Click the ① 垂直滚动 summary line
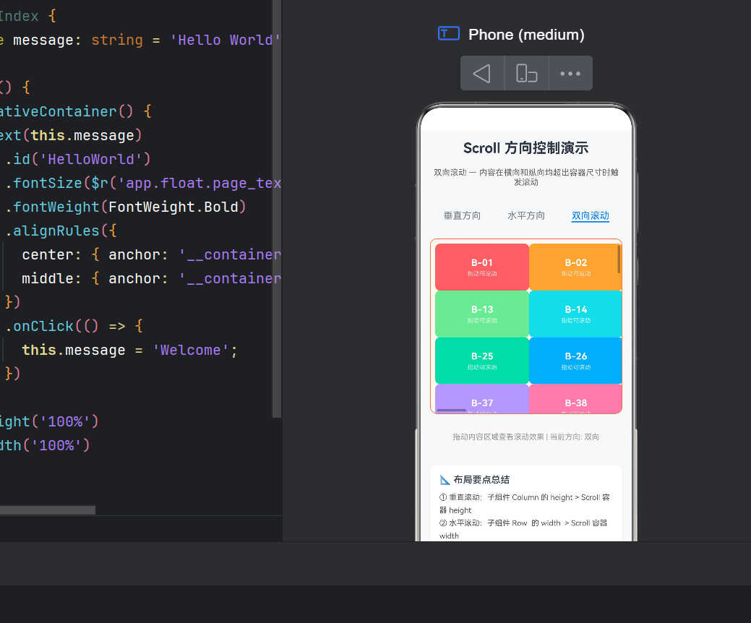 point(525,504)
